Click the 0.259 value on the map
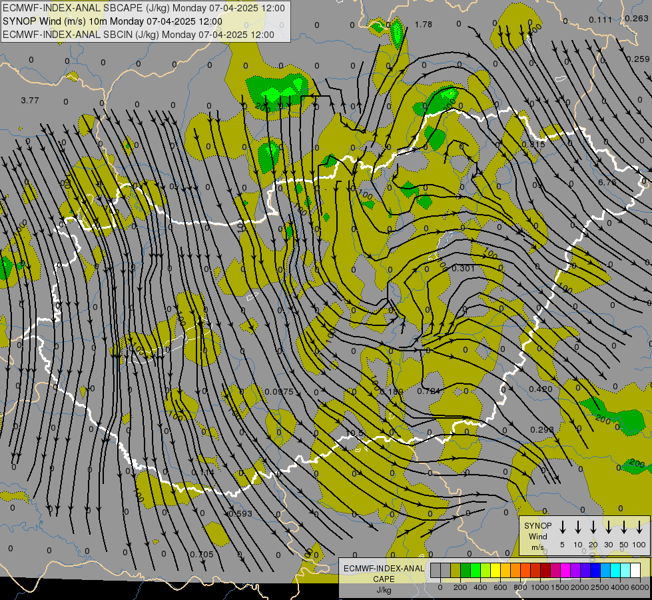The image size is (652, 600). coord(638,59)
